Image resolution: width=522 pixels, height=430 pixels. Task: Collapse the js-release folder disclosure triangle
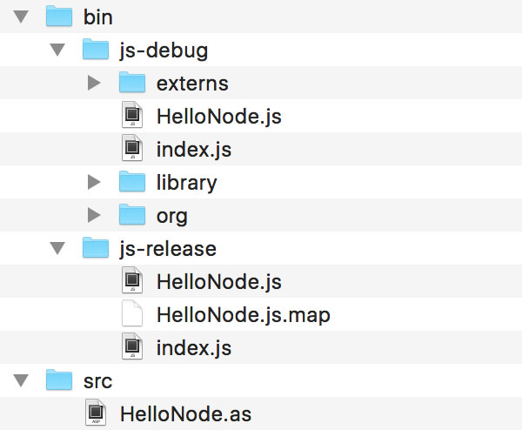coord(58,249)
